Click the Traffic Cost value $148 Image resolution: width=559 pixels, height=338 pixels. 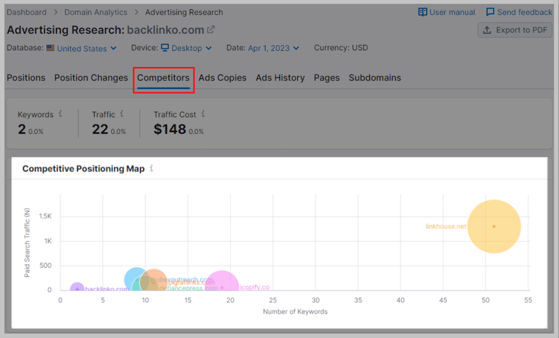(170, 129)
